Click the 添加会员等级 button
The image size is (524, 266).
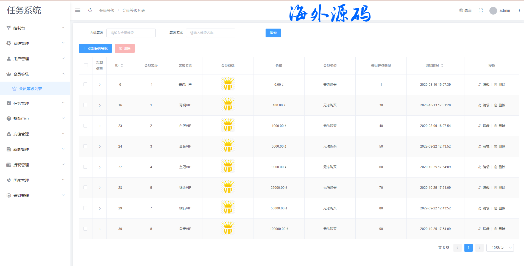click(95, 48)
